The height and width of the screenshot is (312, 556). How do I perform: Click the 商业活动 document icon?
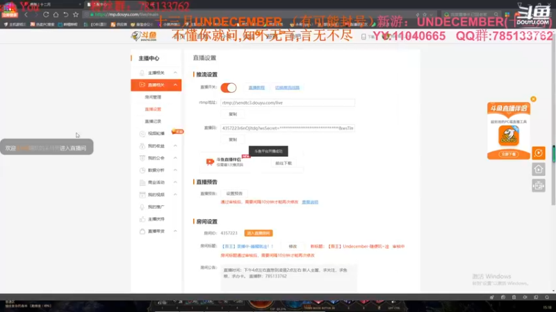tap(142, 182)
